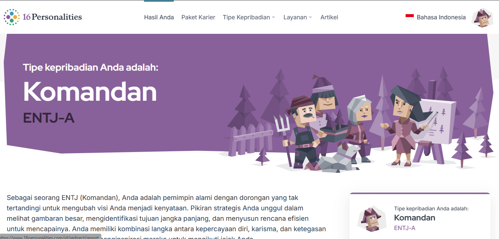Go to the Paket Karier menu item

coord(198,17)
